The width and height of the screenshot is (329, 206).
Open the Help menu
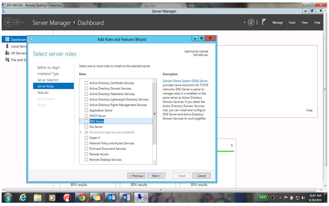(x=317, y=22)
